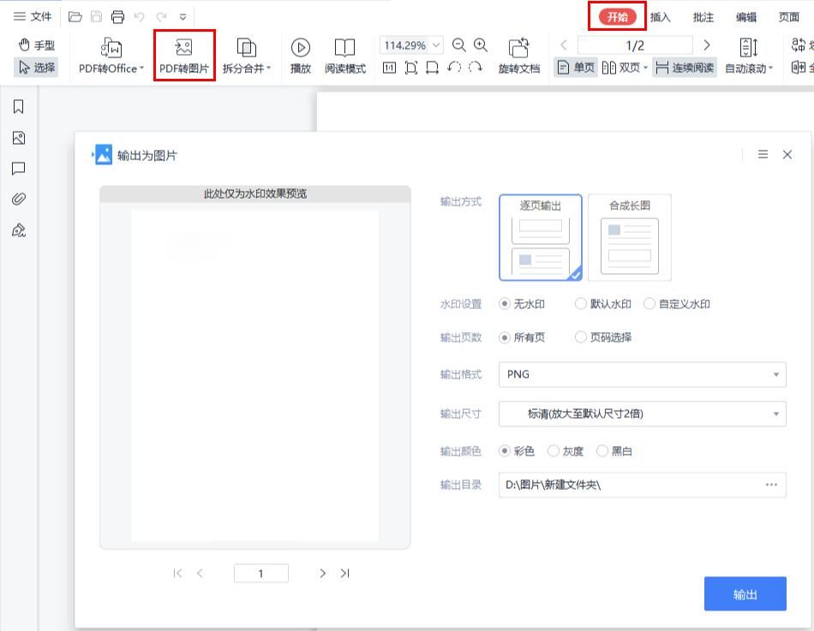The image size is (814, 631).
Task: Jump to last preview page
Action: pos(344,574)
